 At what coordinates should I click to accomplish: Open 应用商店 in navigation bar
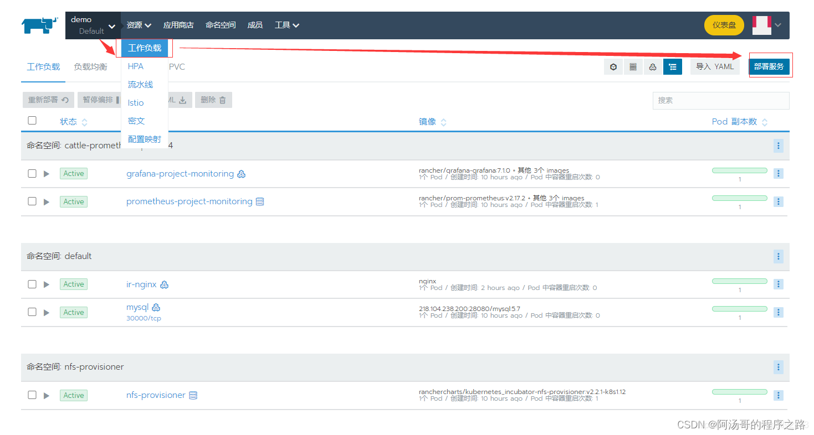[178, 25]
